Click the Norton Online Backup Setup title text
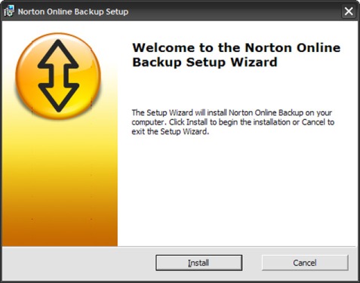Image resolution: width=360 pixels, height=283 pixels. [73, 12]
